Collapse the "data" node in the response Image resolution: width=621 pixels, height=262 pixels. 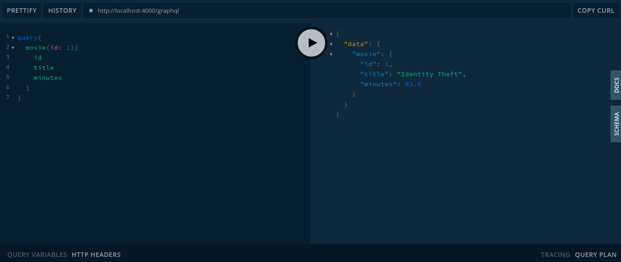[x=331, y=44]
